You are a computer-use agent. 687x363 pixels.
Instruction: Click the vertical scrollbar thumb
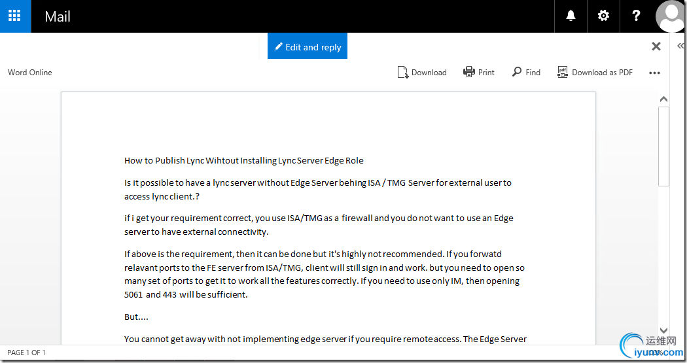pyautogui.click(x=664, y=147)
